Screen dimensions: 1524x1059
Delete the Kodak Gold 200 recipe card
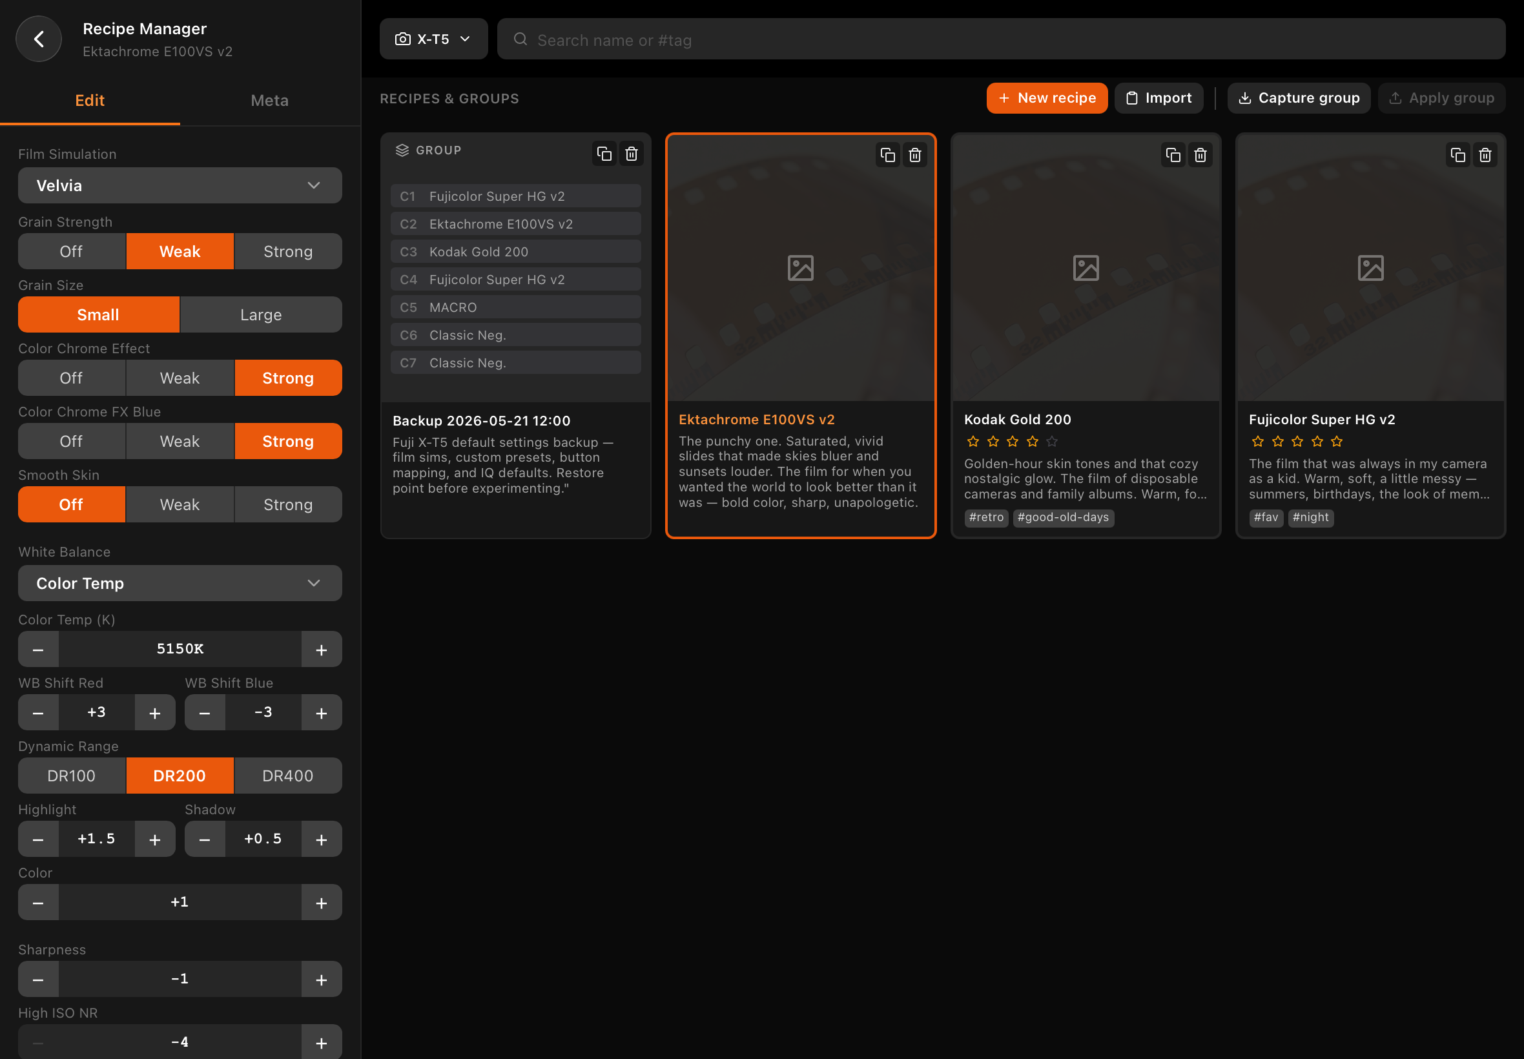point(1200,155)
